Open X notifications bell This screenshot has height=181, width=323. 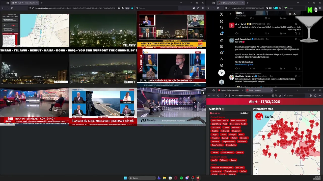point(222,34)
